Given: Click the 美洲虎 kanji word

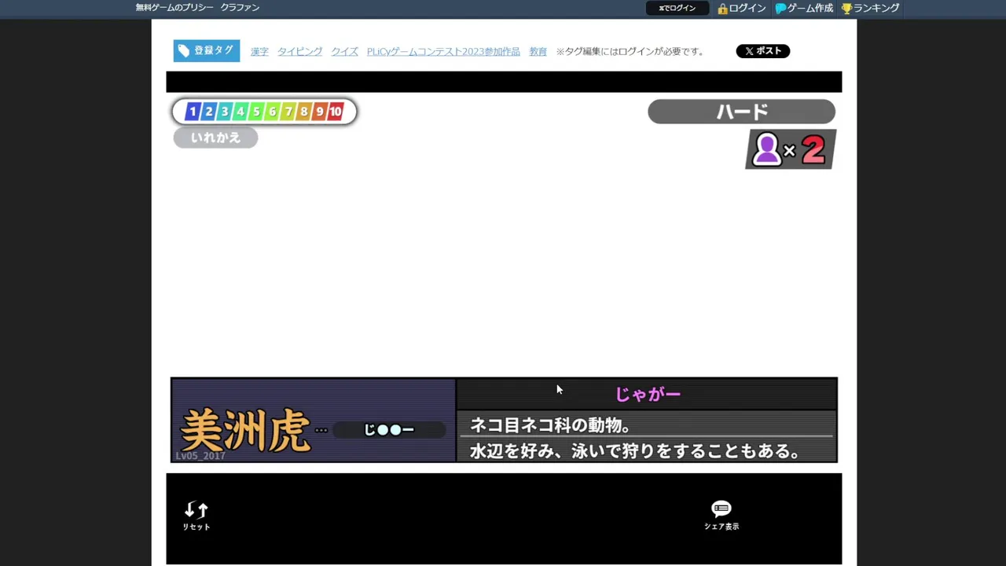Looking at the screenshot, I should (245, 430).
